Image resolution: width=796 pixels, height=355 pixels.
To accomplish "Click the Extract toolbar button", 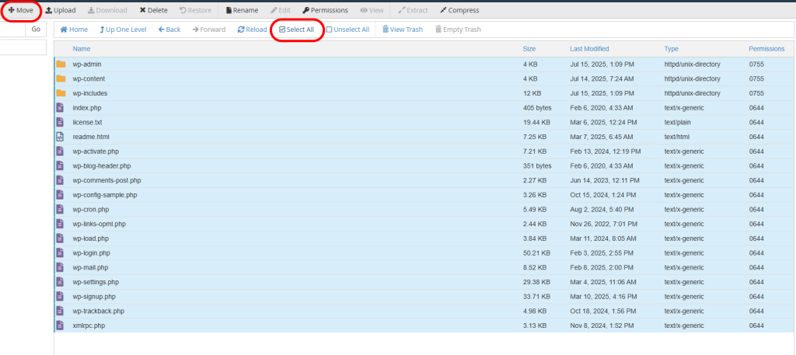I will coord(413,10).
